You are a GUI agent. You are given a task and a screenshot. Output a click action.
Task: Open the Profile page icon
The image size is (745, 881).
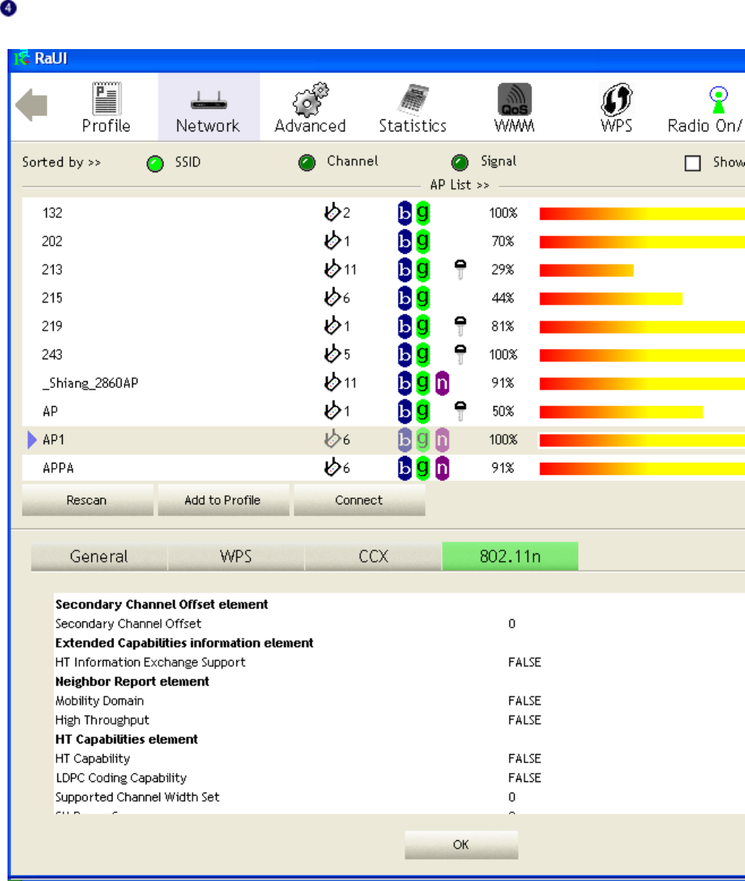click(x=106, y=98)
